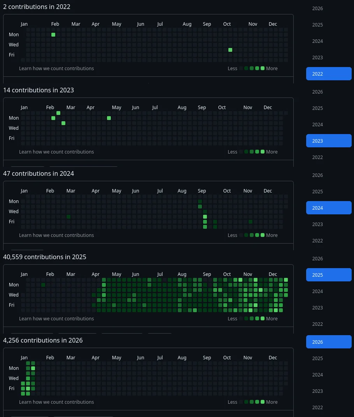Click the green February Monday cell in 2023 graph

click(x=53, y=118)
